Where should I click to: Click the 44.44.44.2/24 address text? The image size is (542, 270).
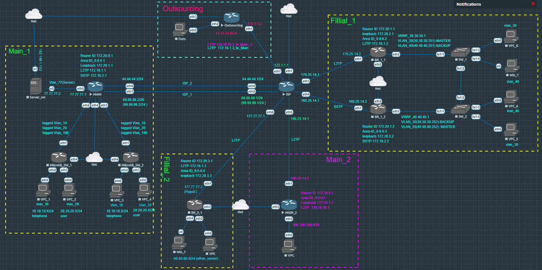pos(133,79)
